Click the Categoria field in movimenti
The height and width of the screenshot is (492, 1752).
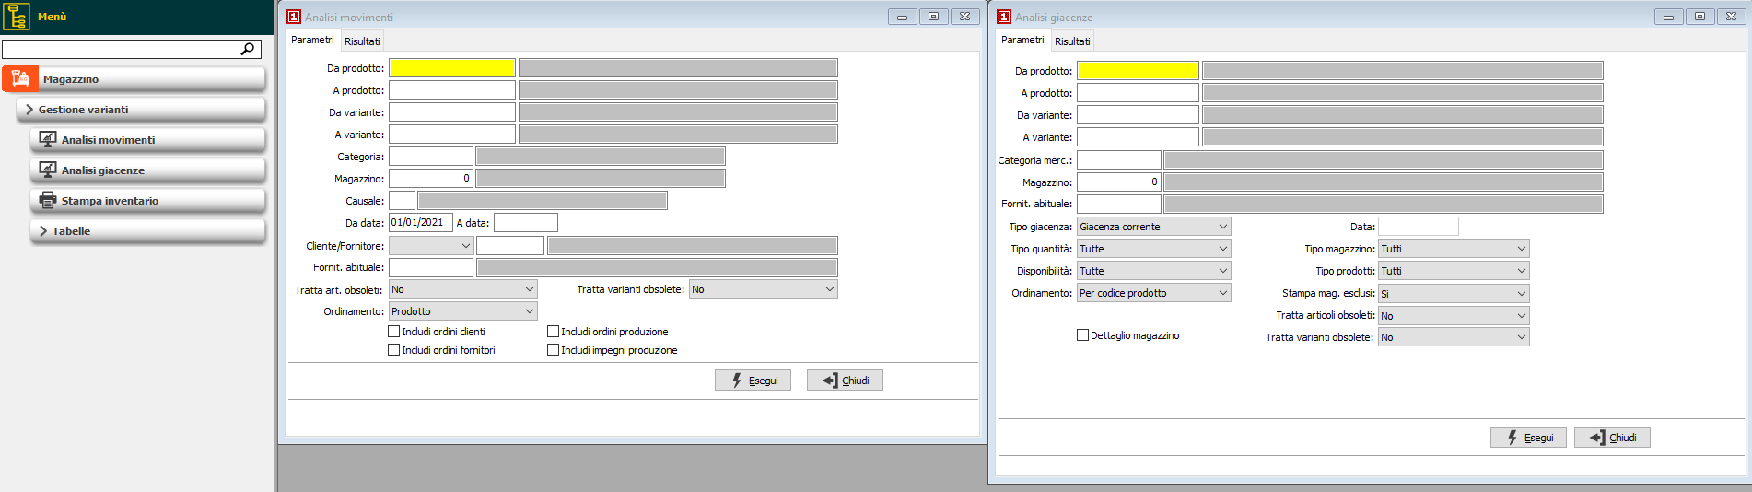(x=431, y=157)
